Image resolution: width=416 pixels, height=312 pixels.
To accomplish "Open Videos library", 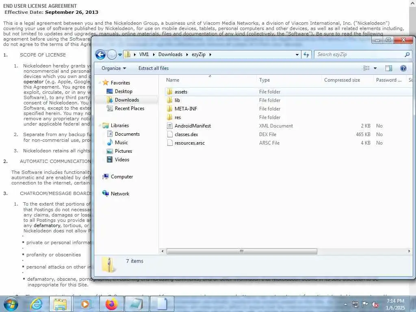I will (122, 159).
